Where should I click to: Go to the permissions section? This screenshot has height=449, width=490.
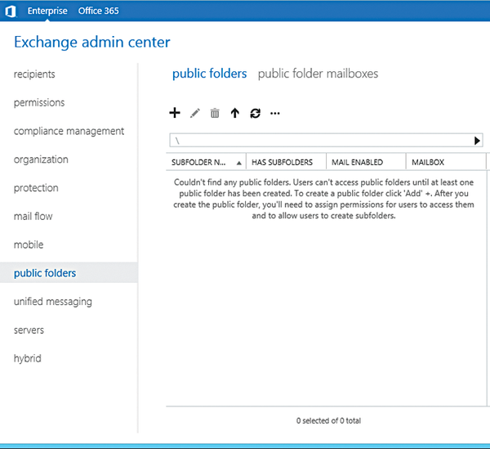click(x=39, y=102)
